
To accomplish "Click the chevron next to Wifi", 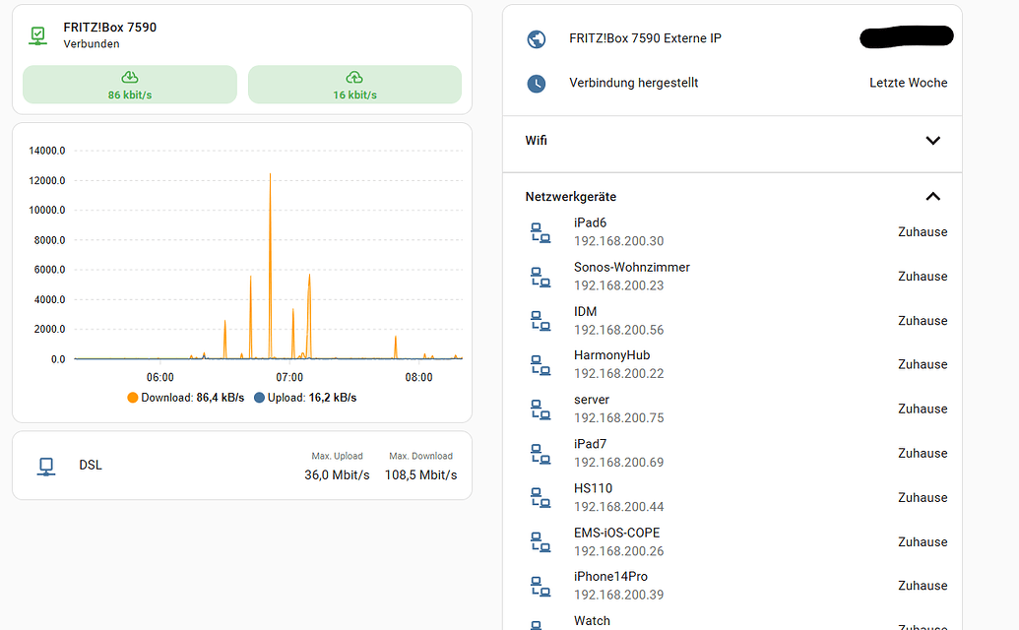I will pyautogui.click(x=932, y=141).
